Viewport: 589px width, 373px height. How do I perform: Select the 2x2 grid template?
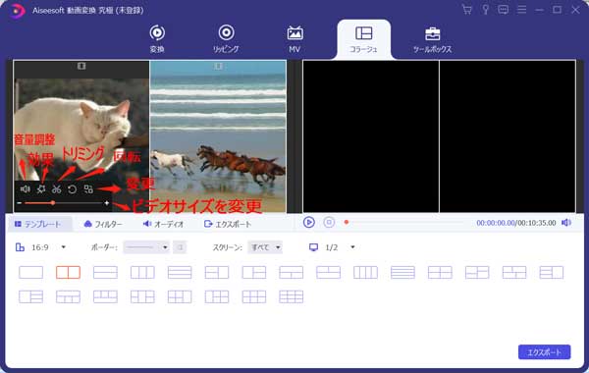(x=440, y=272)
